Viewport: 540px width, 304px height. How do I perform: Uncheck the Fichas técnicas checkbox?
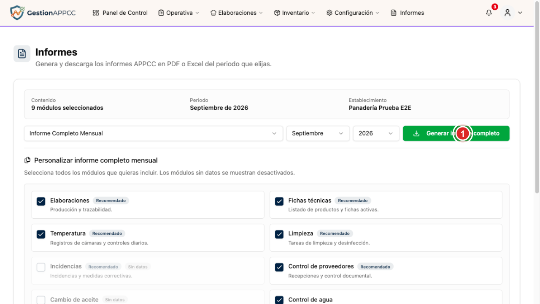[279, 201]
